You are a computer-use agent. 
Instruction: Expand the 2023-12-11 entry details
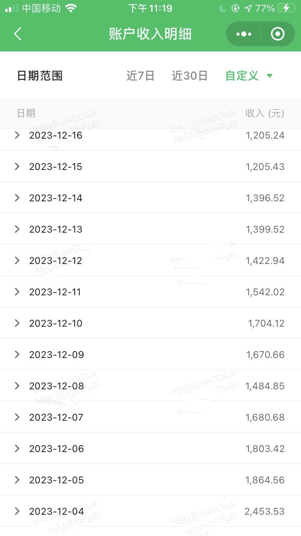(x=17, y=292)
